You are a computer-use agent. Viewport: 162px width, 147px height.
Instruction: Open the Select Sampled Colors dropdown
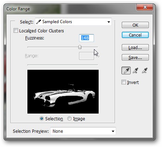[x=73, y=22]
